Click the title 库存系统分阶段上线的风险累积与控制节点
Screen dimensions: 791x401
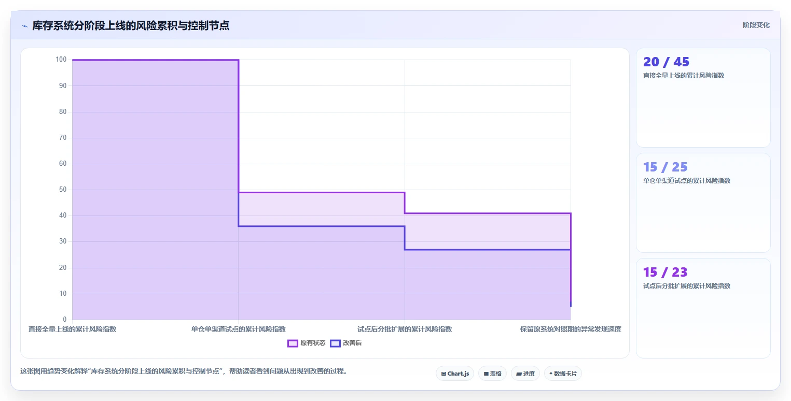(131, 25)
